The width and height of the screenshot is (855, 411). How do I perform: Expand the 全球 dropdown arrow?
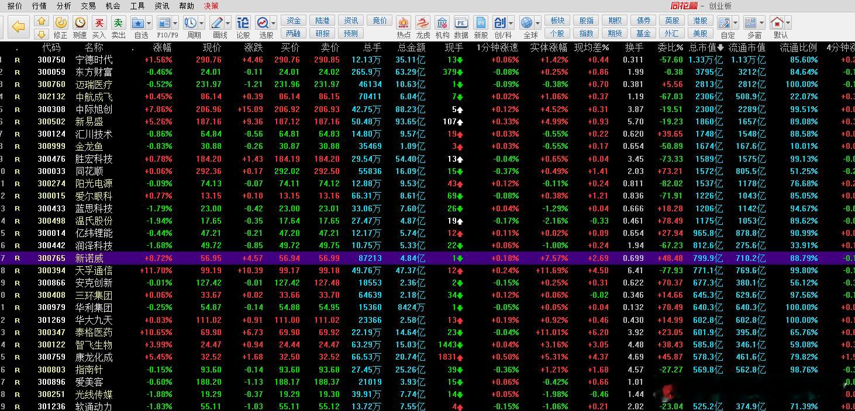(x=537, y=23)
